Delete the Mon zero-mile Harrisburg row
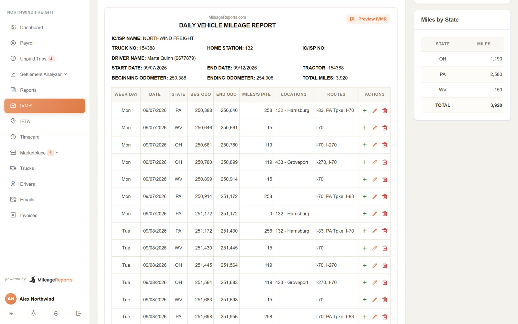Screen dimensions: 518x324 [x=385, y=214]
